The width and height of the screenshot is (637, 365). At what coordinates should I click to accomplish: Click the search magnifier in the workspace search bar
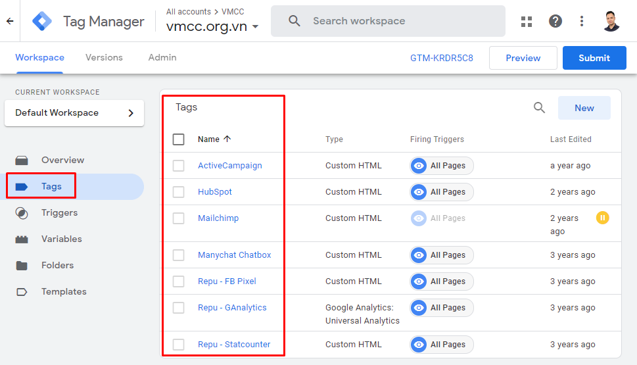(x=295, y=21)
